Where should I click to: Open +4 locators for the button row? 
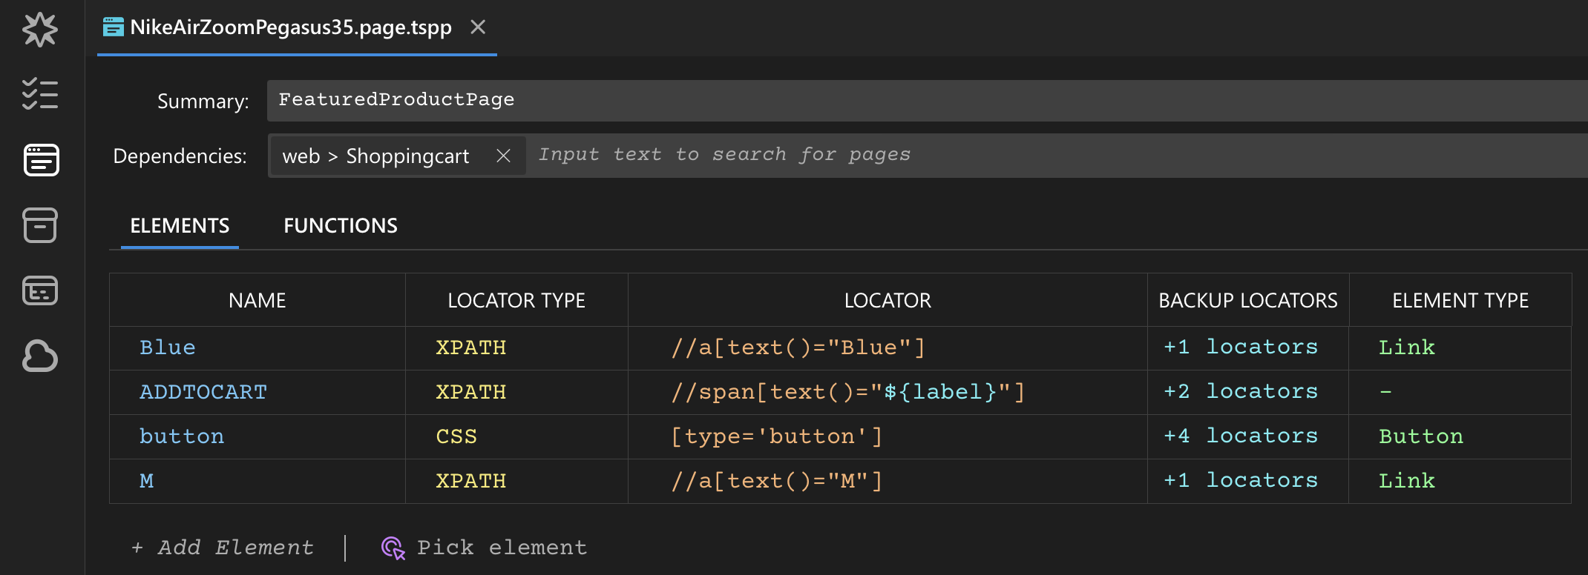[1241, 436]
